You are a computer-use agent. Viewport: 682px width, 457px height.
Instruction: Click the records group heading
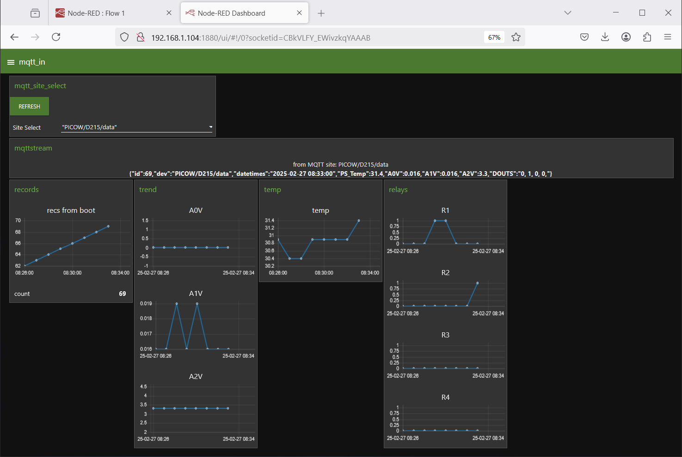(26, 190)
